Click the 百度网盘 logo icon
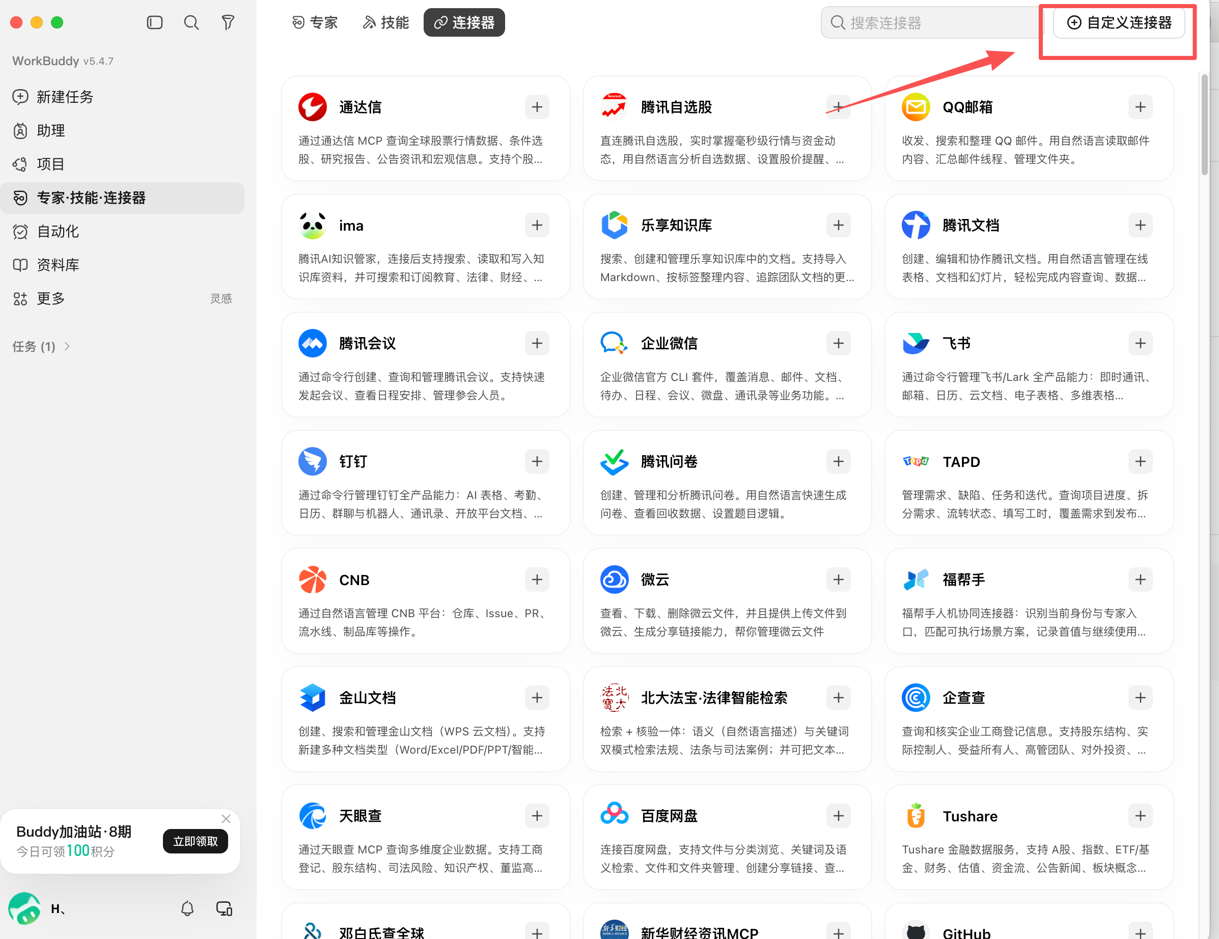This screenshot has height=939, width=1219. pos(614,814)
